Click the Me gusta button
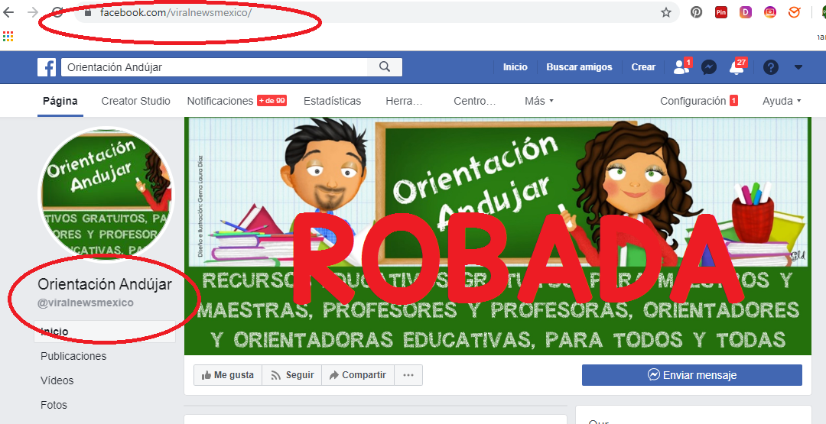Screen dimensions: 826x424 228,375
